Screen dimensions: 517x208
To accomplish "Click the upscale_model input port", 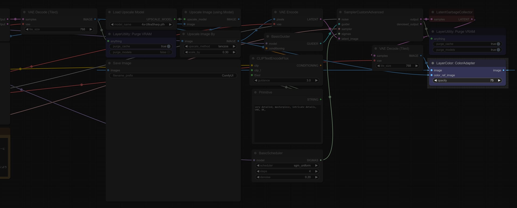I will (x=184, y=19).
